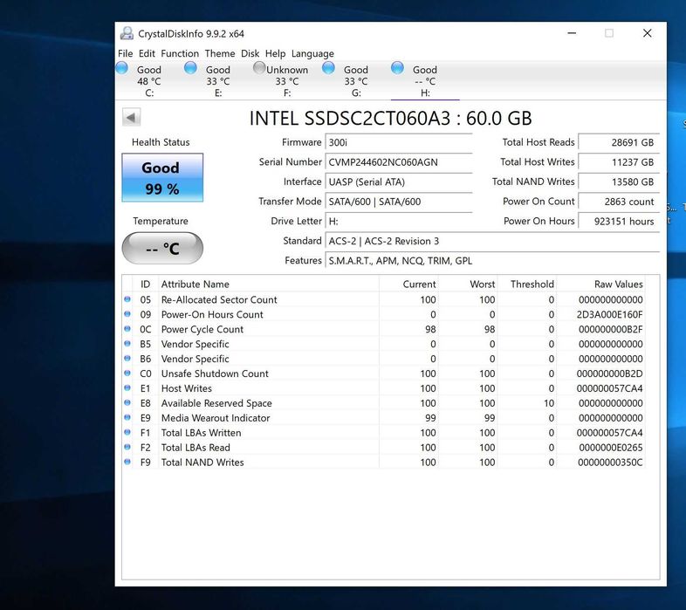Click status dot for Unsafe Shutdown Count
Screen dimensions: 686x610
coord(127,374)
